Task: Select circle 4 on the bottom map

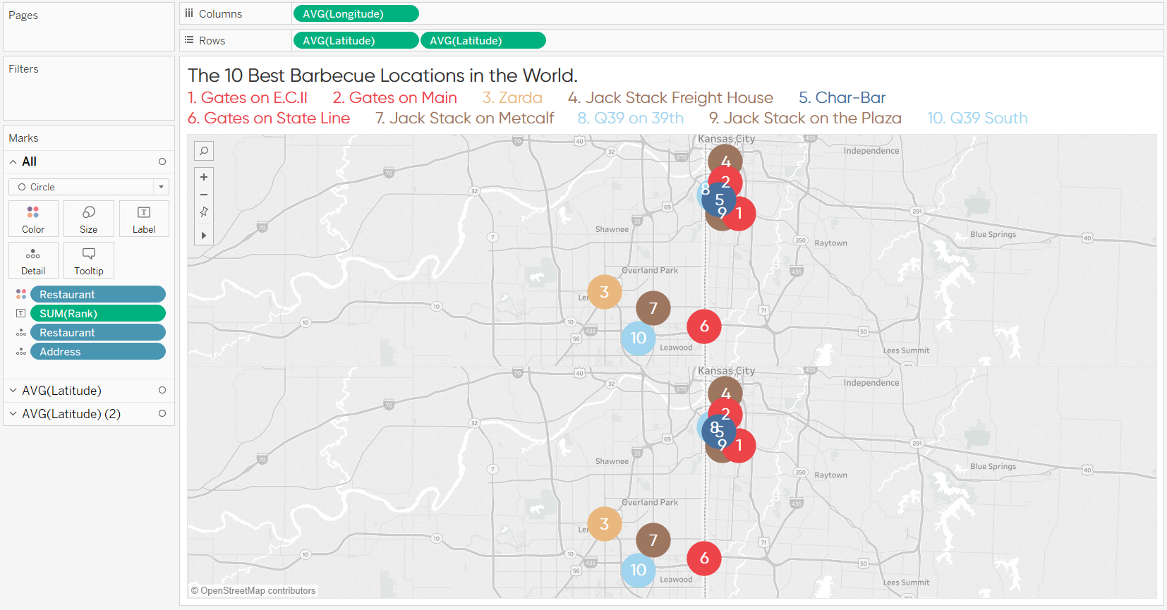Action: (726, 390)
